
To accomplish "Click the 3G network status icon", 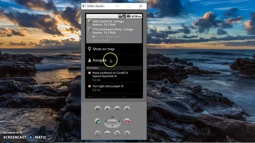I will [x=120, y=16].
